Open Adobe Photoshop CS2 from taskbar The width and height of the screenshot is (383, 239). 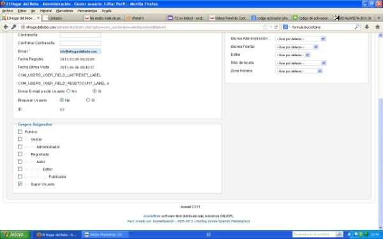click(x=103, y=235)
